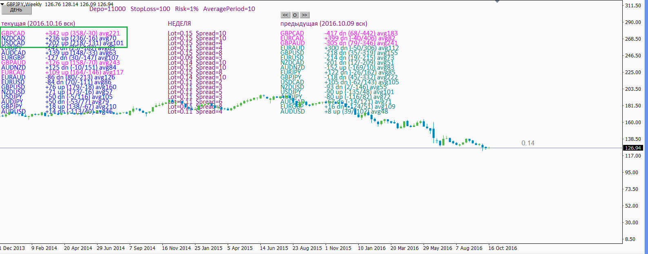Click the -118 dn (45/-332) avg222 value

pyautogui.click(x=361, y=77)
